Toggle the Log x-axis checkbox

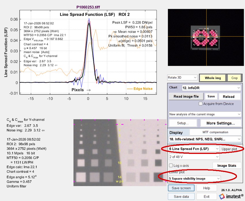[170, 166]
